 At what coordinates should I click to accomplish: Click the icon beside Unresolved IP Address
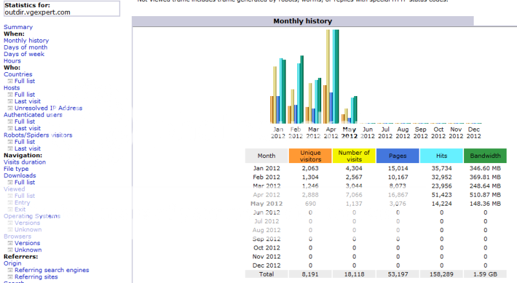(x=10, y=108)
